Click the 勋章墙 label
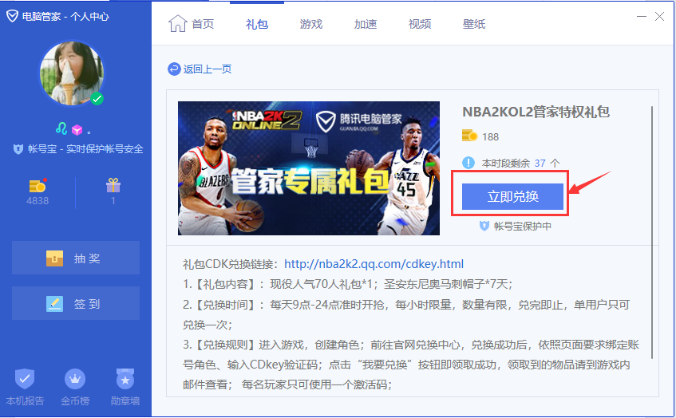676x418 pixels. (x=125, y=400)
